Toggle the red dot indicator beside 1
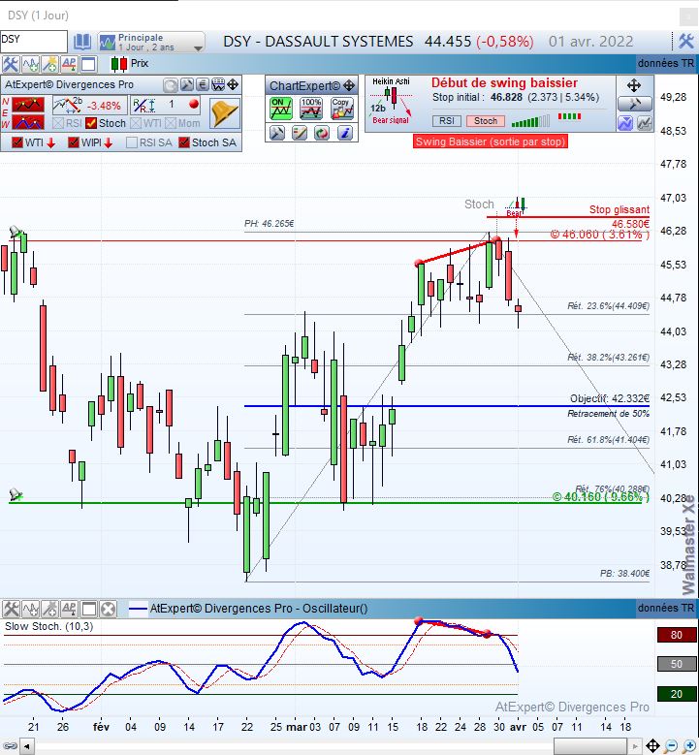The height and width of the screenshot is (755, 699). (194, 104)
